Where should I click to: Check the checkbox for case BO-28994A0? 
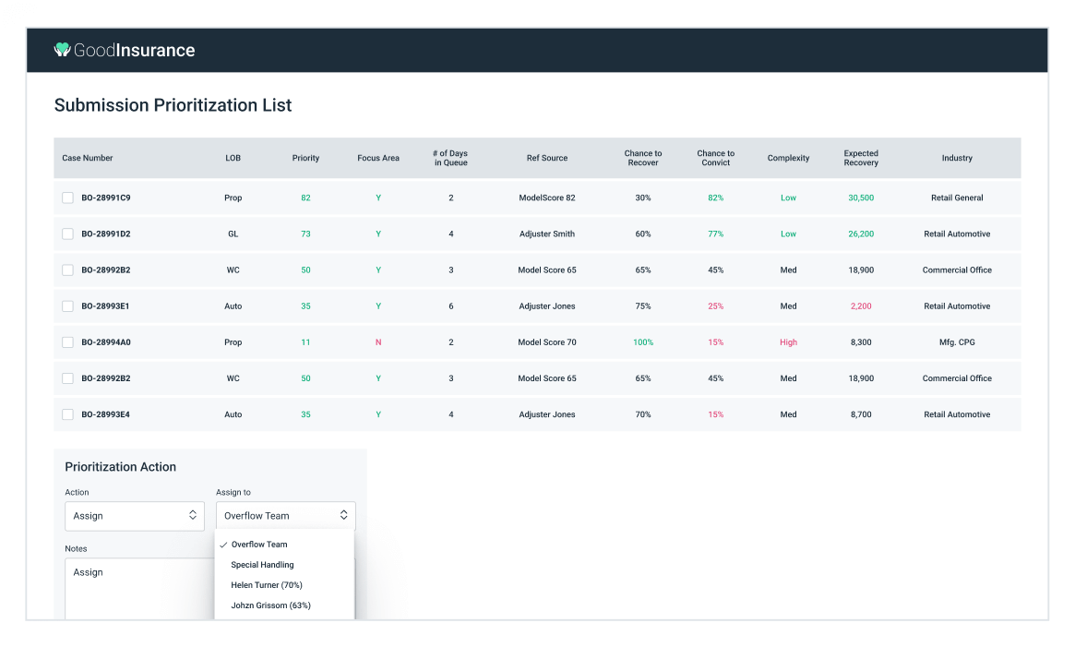67,341
